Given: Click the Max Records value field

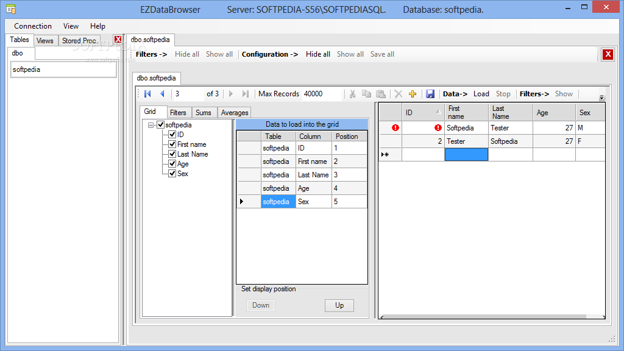Looking at the screenshot, I should tap(322, 94).
